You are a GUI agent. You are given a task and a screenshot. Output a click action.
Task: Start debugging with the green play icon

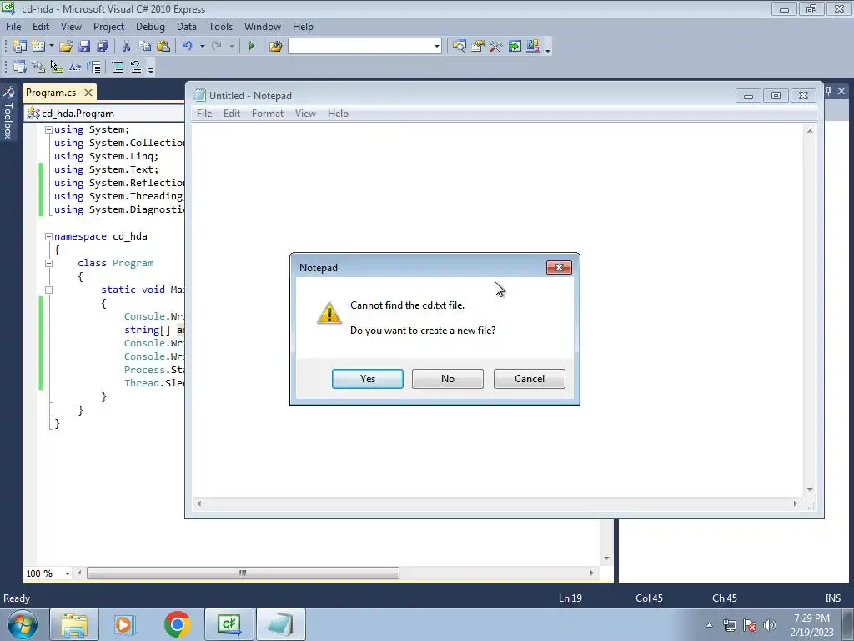point(251,47)
